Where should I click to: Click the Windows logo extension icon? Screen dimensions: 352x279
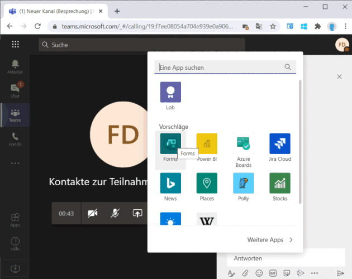click(304, 26)
